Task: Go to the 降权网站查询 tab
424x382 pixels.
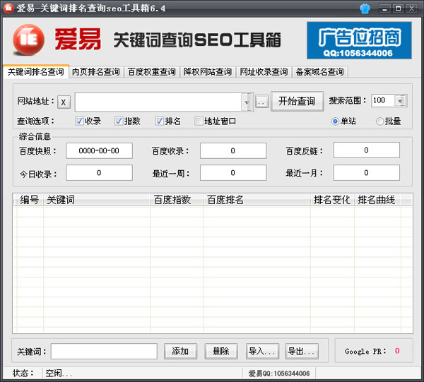Action: point(208,72)
